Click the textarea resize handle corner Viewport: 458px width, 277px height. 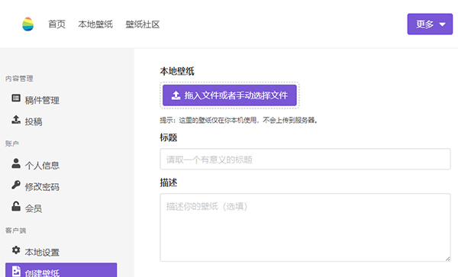click(x=448, y=259)
